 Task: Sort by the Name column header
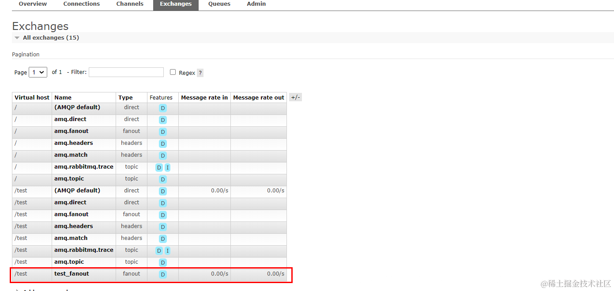(63, 98)
